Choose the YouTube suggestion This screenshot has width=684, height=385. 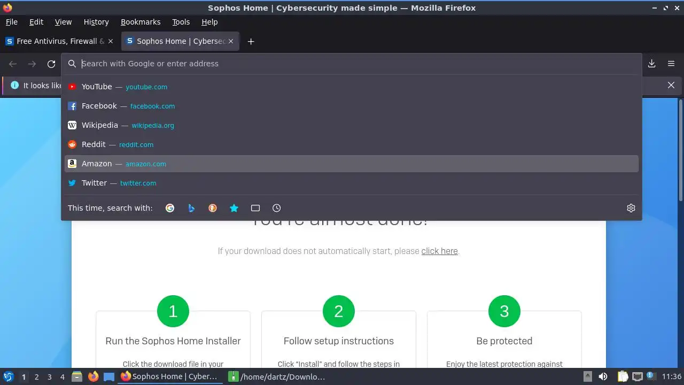click(x=352, y=87)
